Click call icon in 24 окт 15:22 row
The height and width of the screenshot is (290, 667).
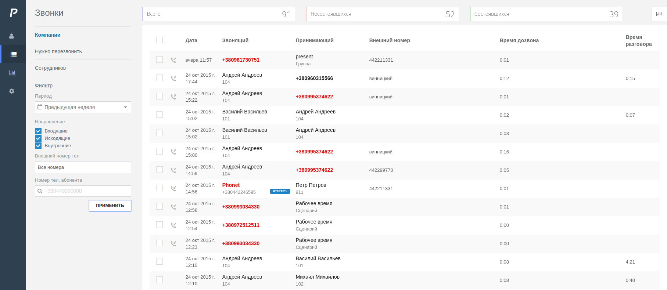173,97
